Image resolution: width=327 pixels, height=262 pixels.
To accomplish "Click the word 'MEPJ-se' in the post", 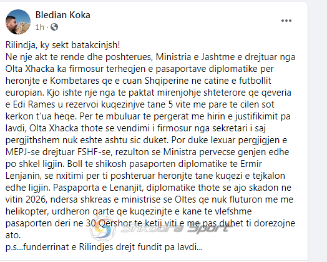I will 22,152.
